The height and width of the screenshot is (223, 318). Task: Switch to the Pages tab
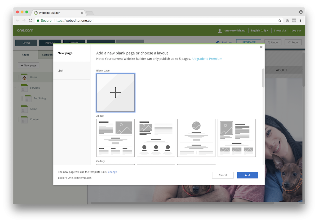pos(25,55)
